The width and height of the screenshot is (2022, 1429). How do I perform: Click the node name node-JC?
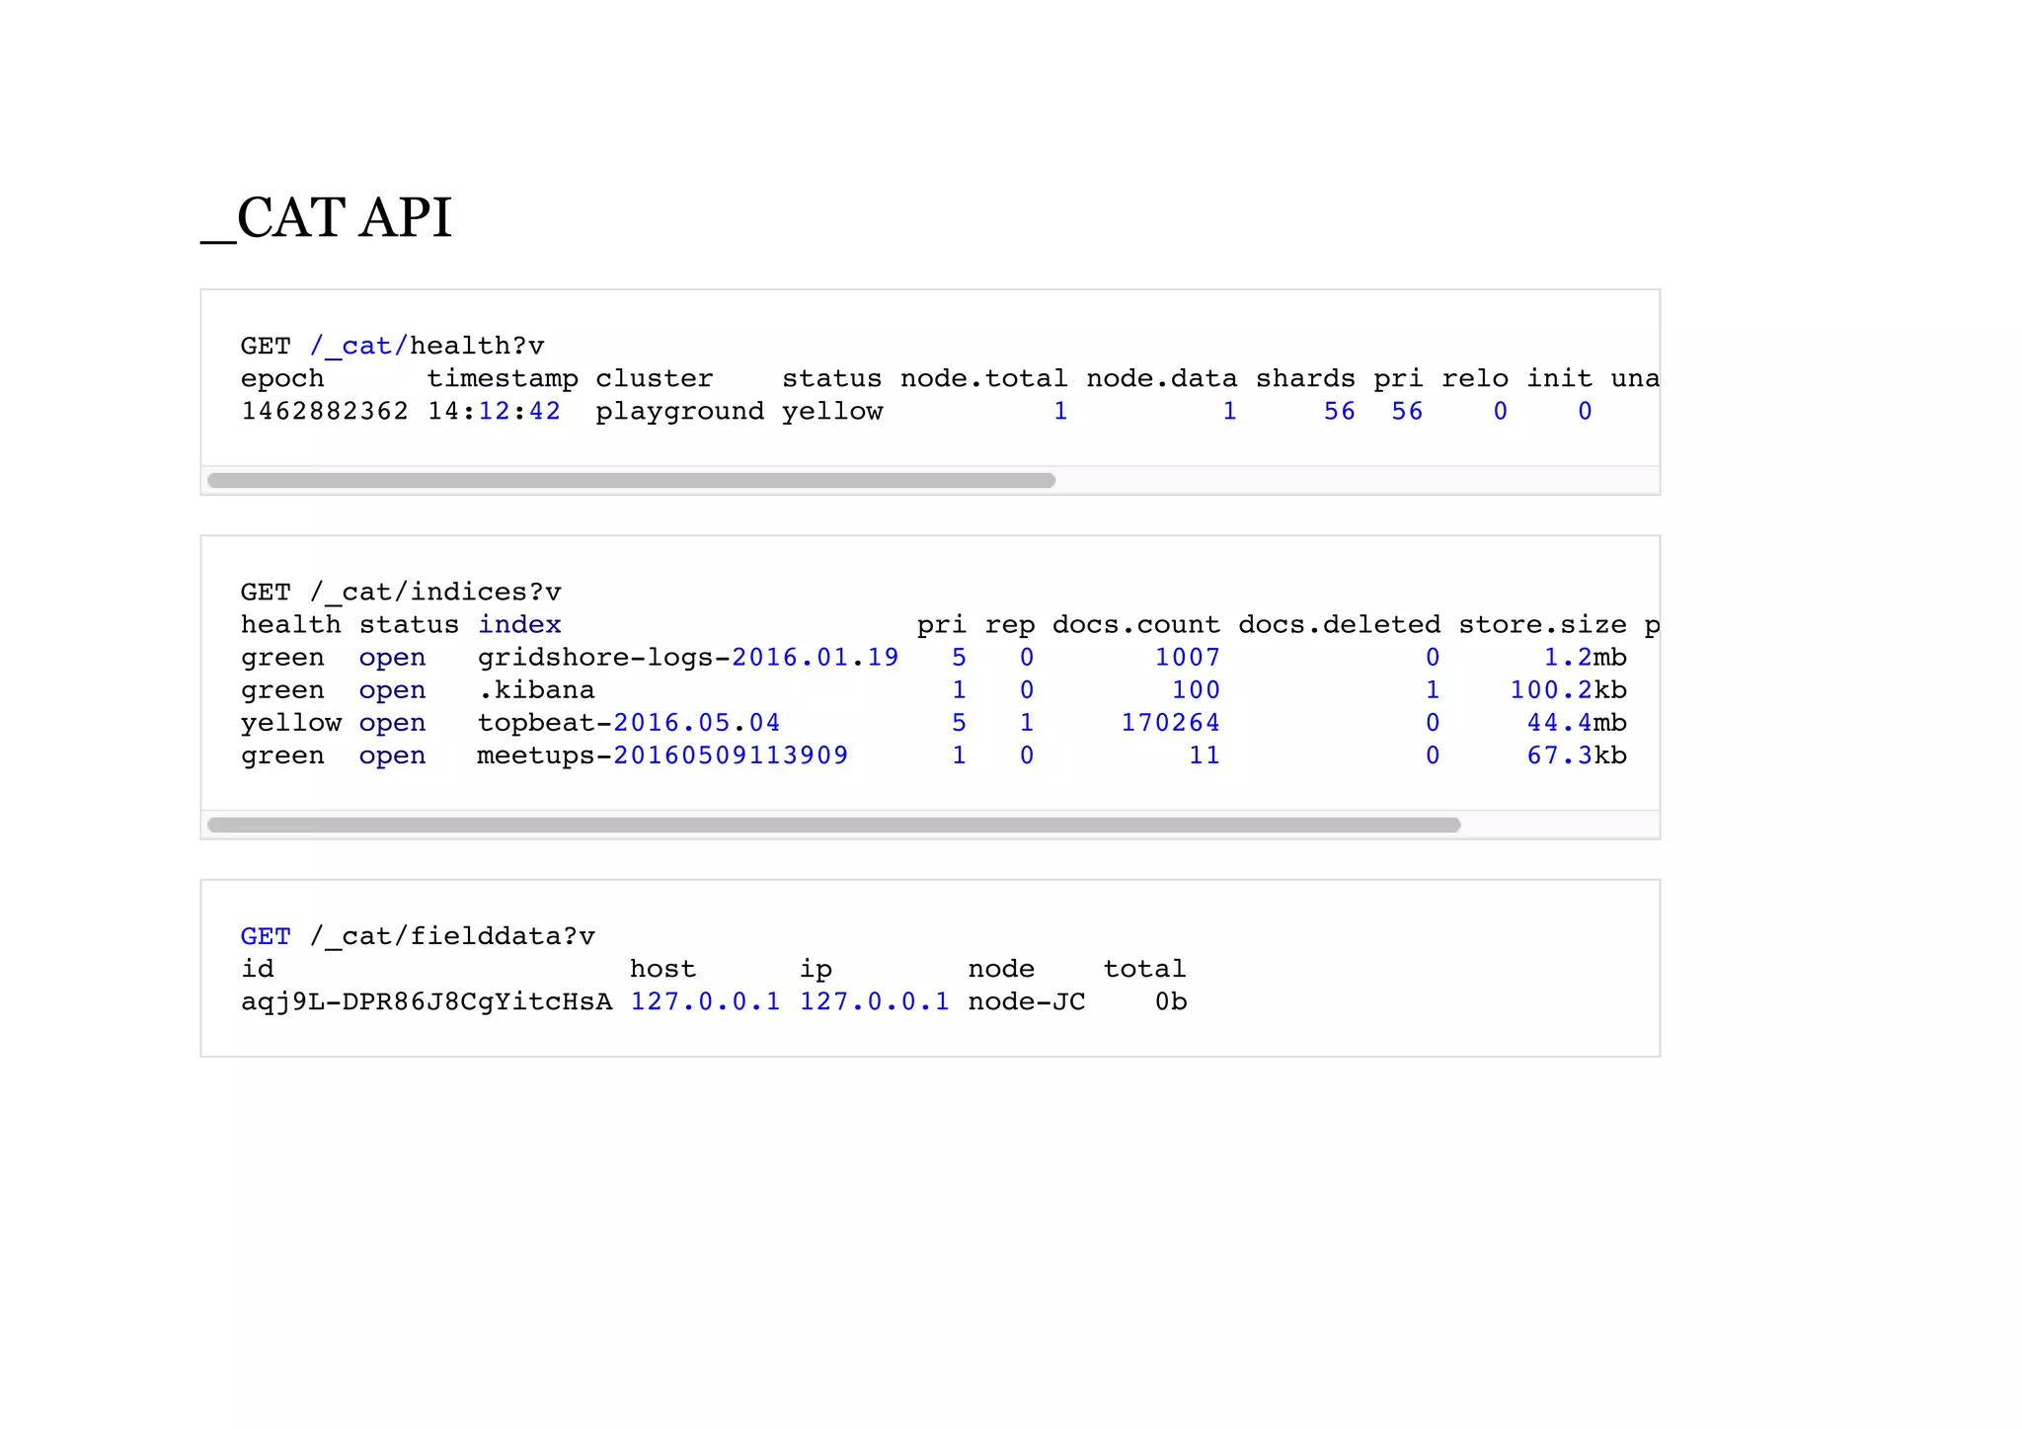coord(1027,1001)
